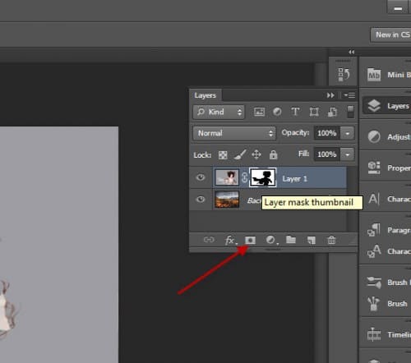The width and height of the screenshot is (411, 363).
Task: Click the link layers icon
Action: 209,240
